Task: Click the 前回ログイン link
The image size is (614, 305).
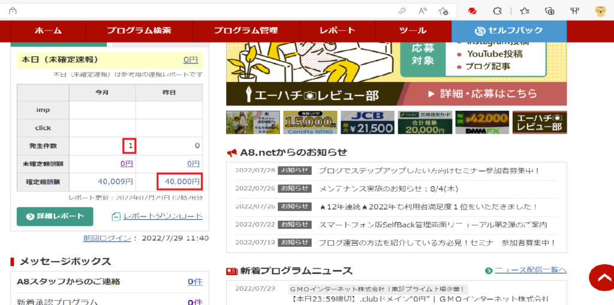Action: coord(107,238)
